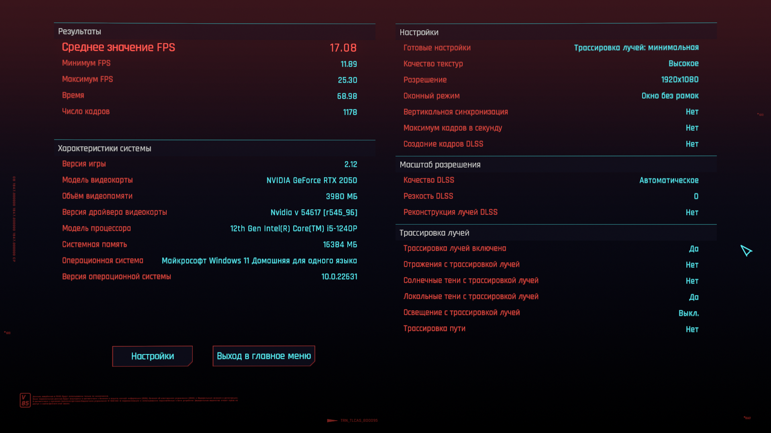The height and width of the screenshot is (433, 771).
Task: Select Отражения с трассировкой лучей value Нет
Action: pos(692,265)
